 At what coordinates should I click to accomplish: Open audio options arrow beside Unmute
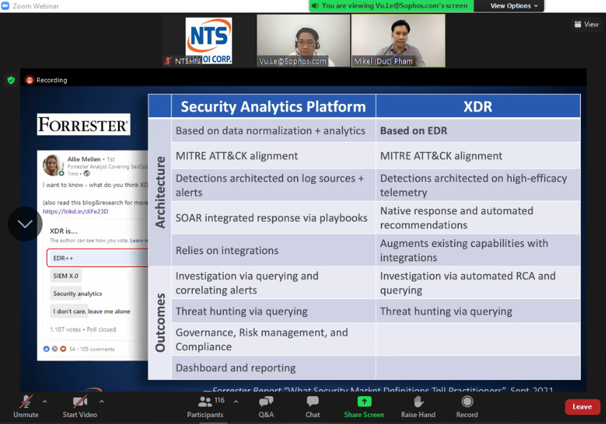[45, 402]
